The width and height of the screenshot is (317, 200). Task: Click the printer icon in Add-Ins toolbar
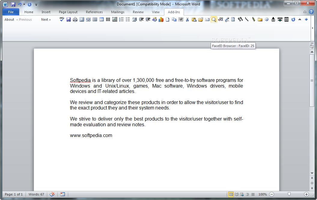(75, 19)
